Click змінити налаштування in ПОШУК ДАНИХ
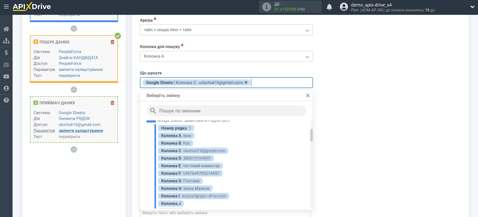Screen dimensions: 478x217 (x=81, y=69)
